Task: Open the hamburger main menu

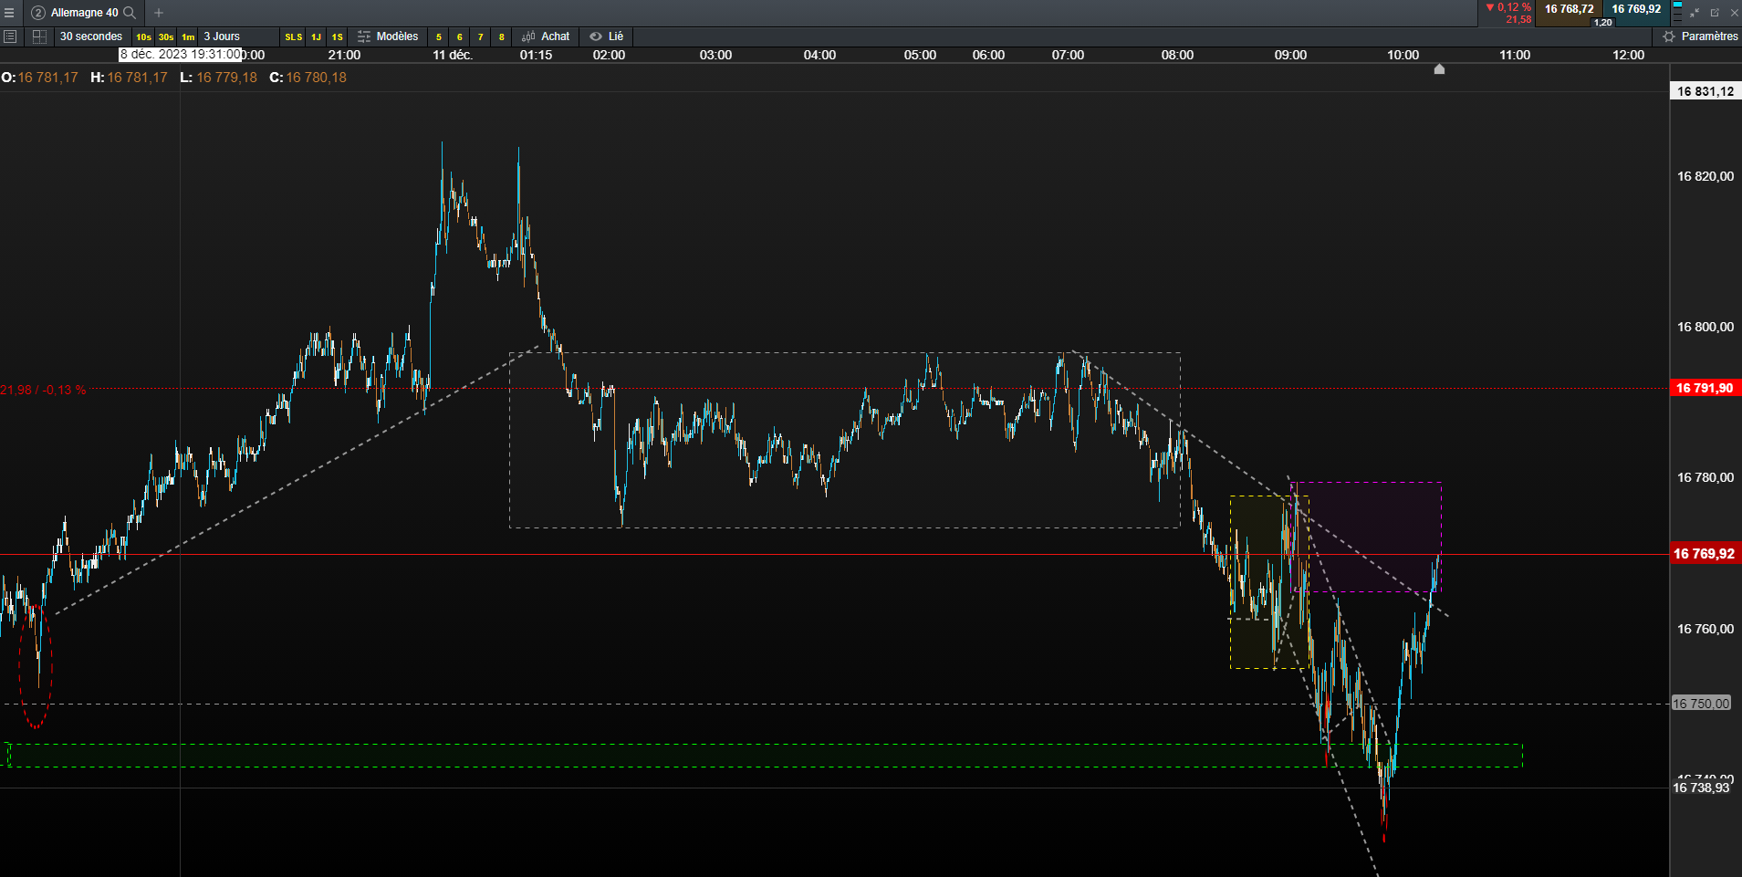Action: point(9,13)
